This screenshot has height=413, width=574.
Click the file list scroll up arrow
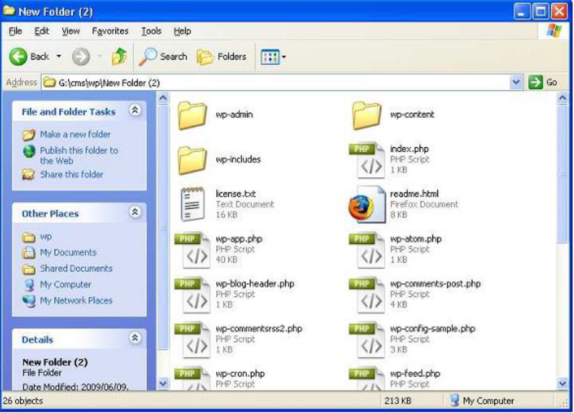562,98
